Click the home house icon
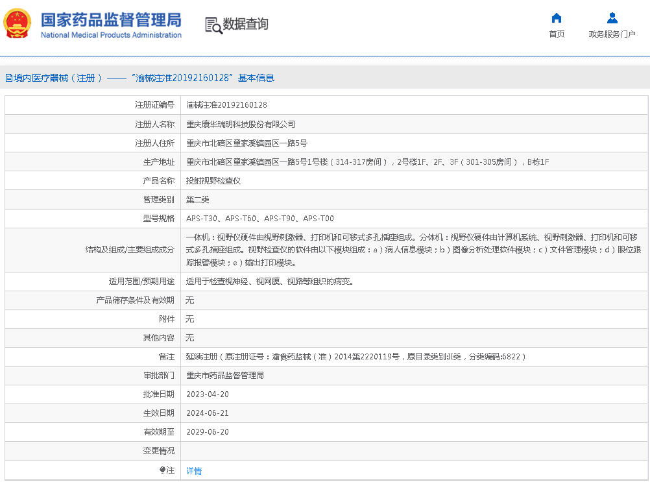650x482 pixels. (x=556, y=18)
